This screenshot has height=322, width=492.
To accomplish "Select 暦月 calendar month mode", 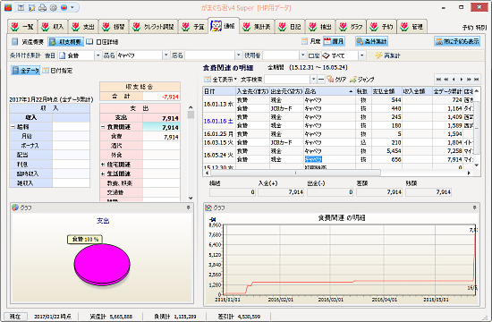I will (334, 41).
